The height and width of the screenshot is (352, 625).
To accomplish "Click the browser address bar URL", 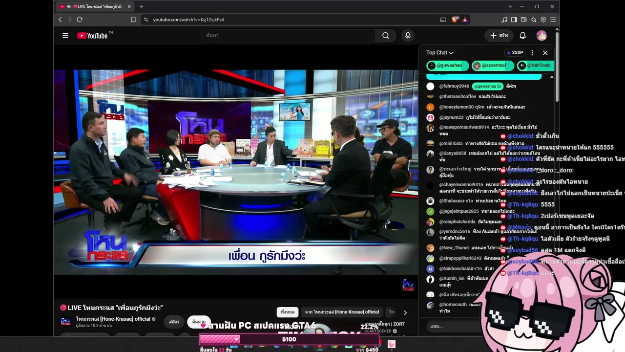I will click(188, 20).
